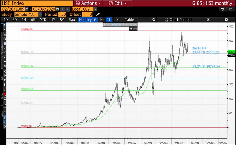The height and width of the screenshot is (145, 236).
Task: Open the Edit dropdown menu
Action: coord(117,3)
